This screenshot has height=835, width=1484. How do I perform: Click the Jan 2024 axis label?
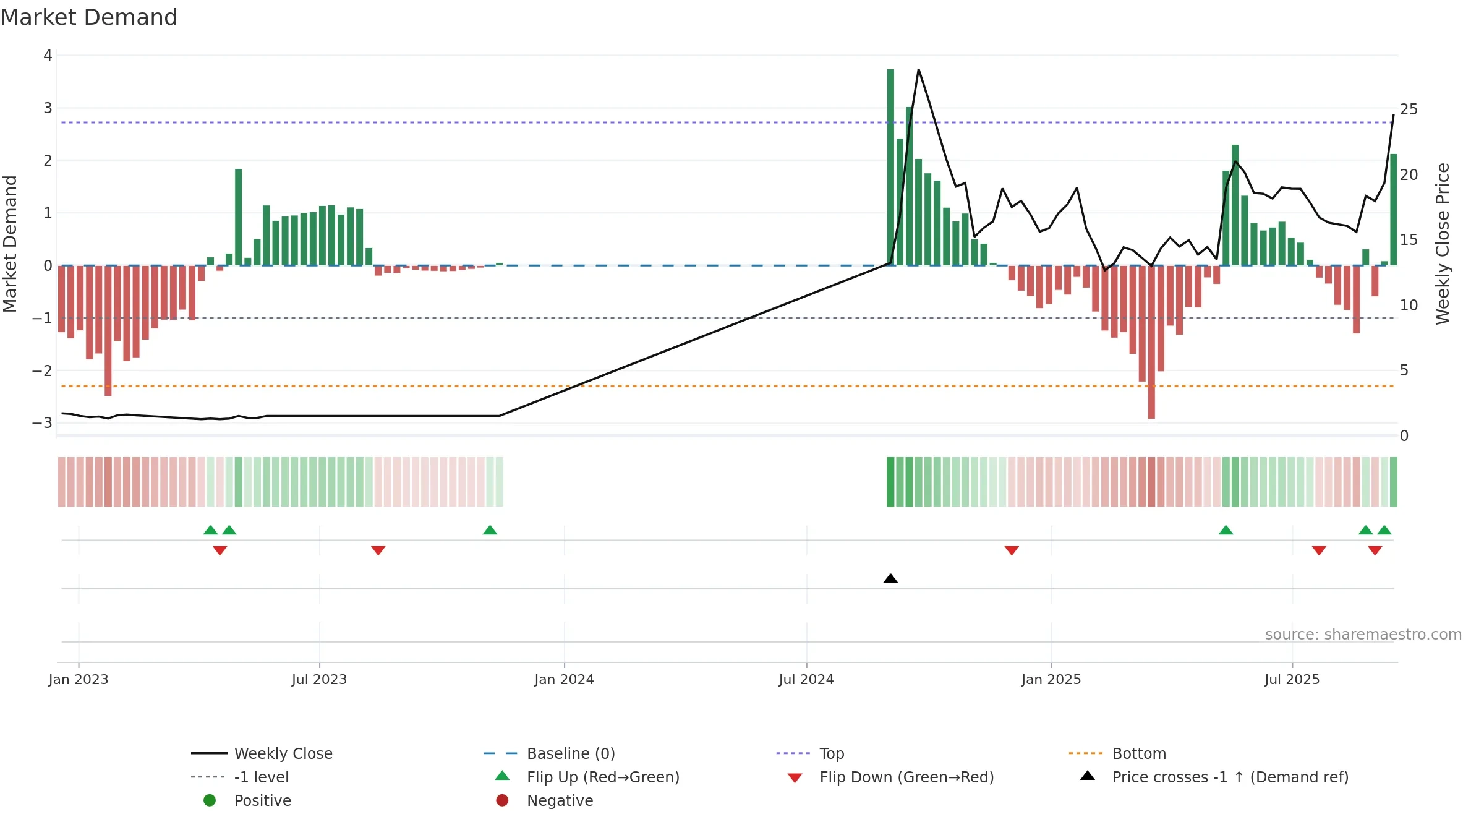(x=564, y=680)
